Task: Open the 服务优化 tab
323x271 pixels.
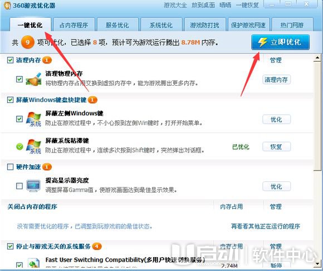Action: 118,25
